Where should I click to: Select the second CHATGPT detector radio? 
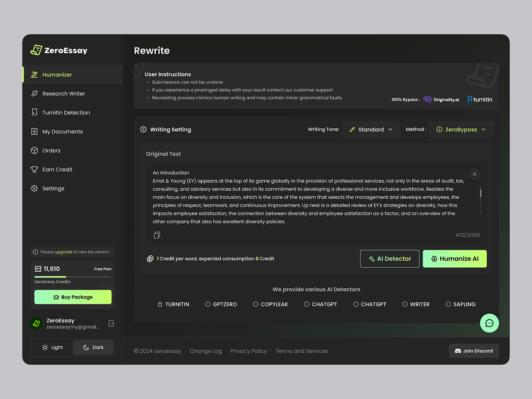[356, 304]
